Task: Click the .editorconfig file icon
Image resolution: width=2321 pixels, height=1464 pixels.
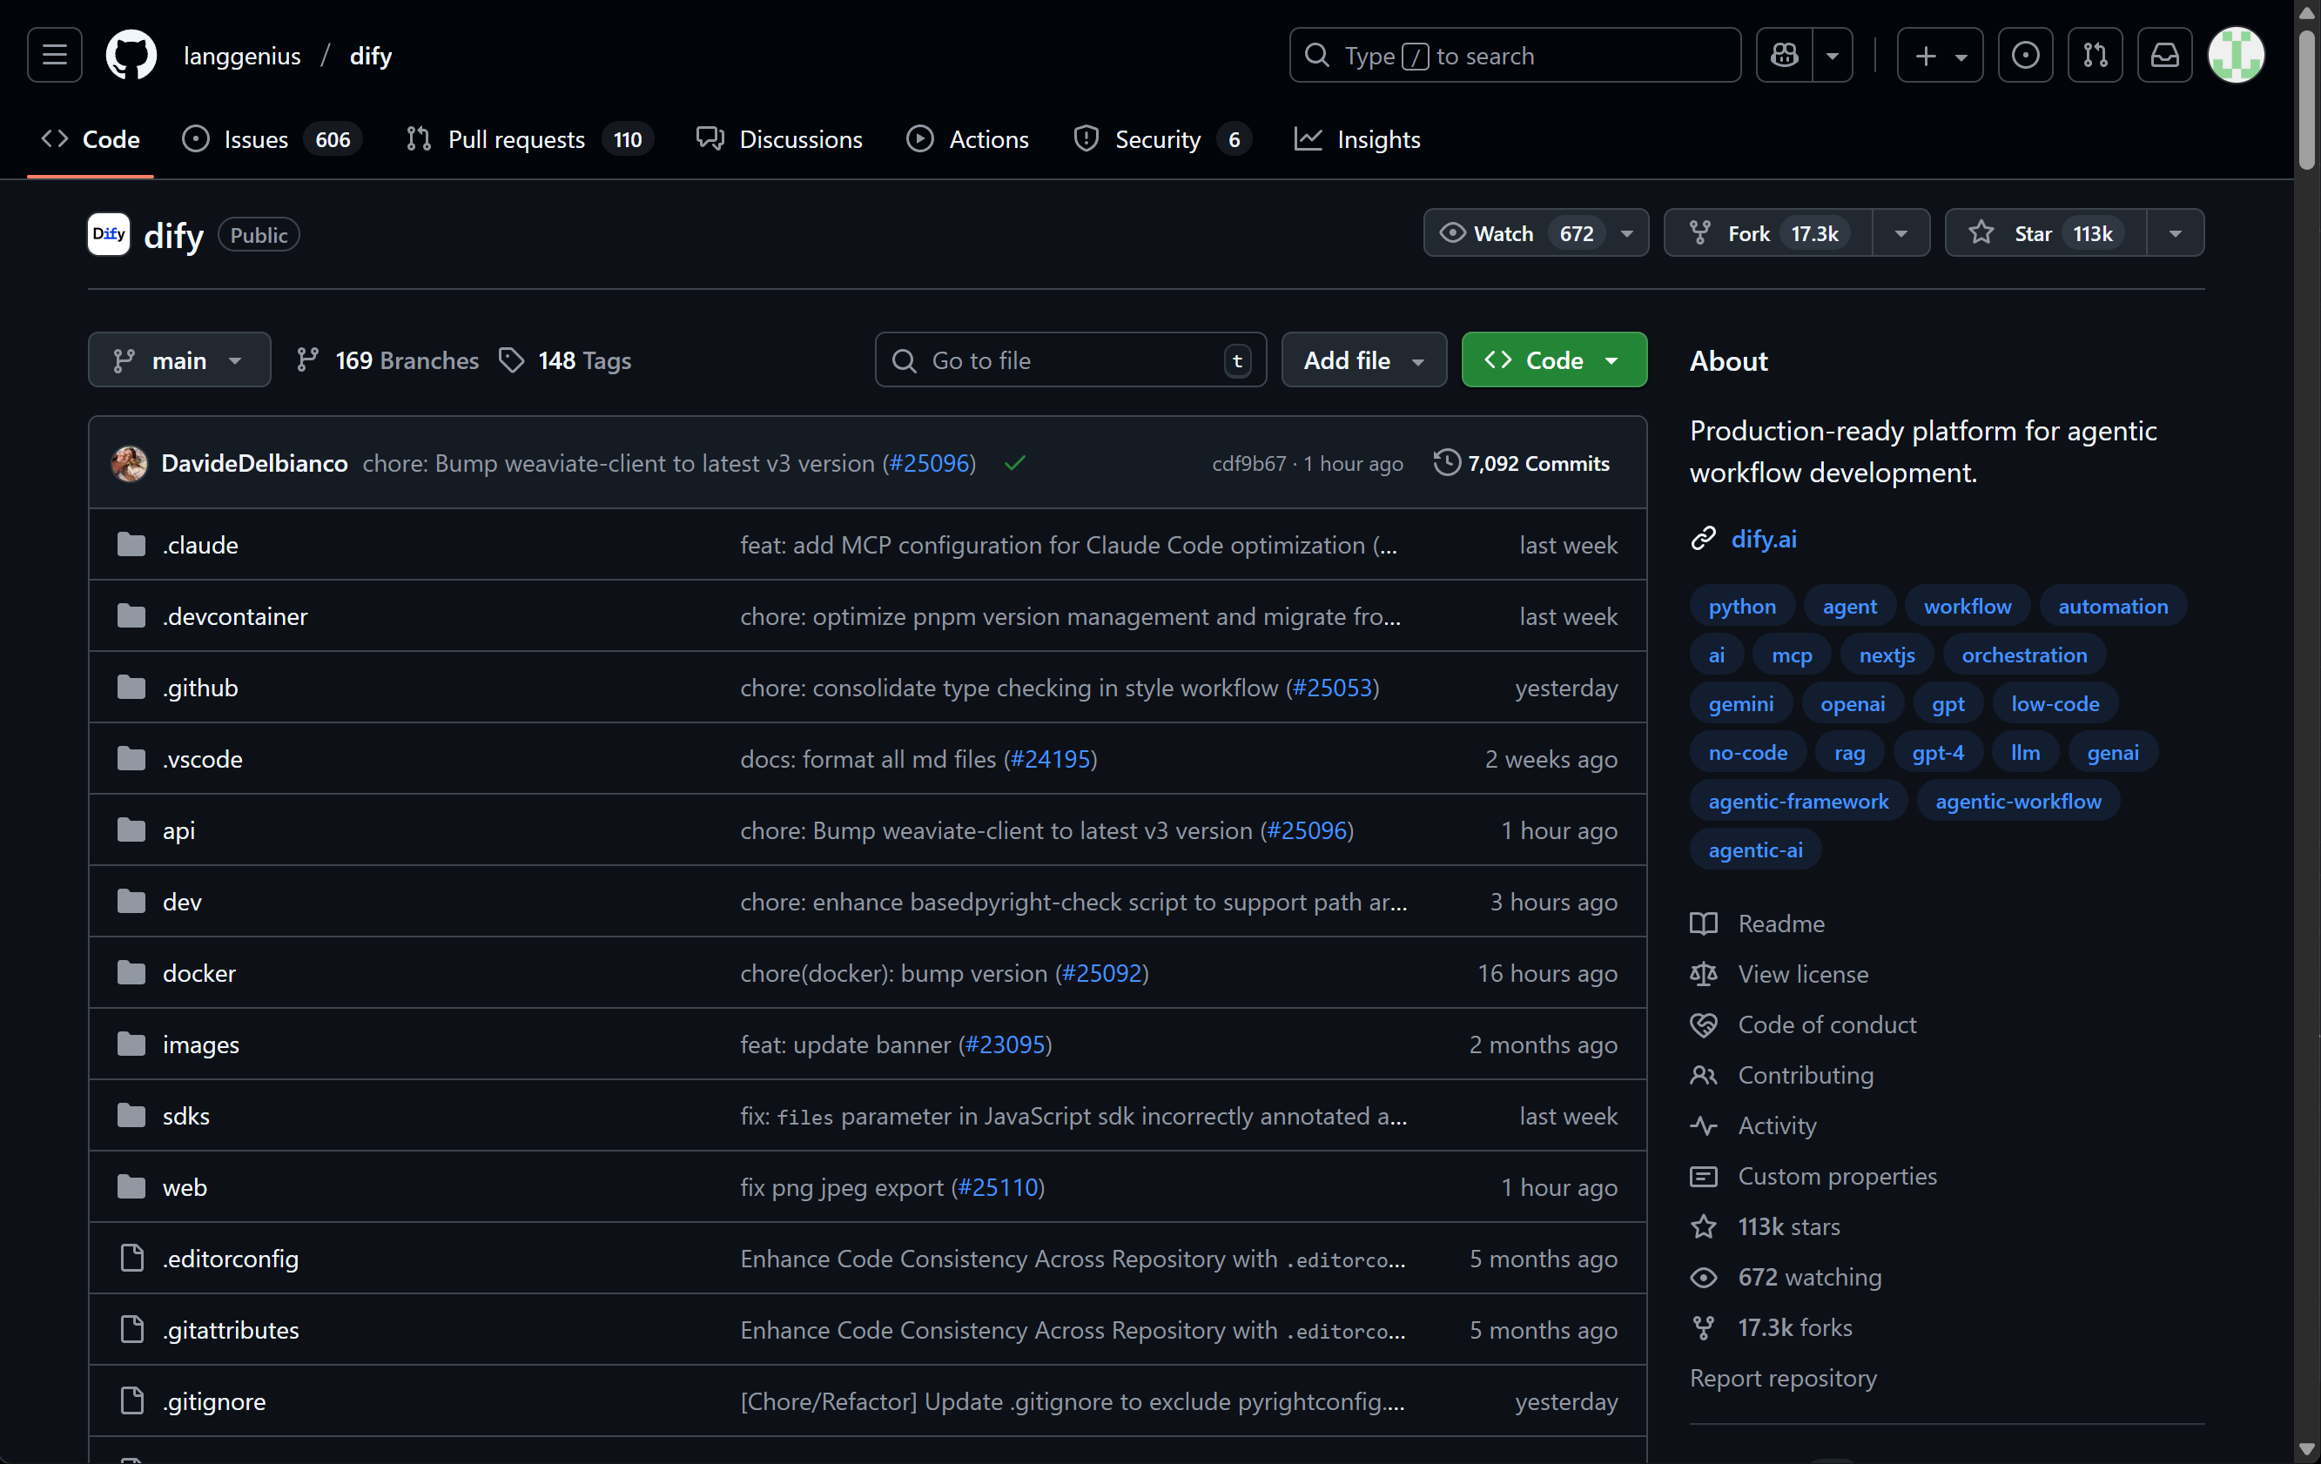Action: click(x=132, y=1258)
